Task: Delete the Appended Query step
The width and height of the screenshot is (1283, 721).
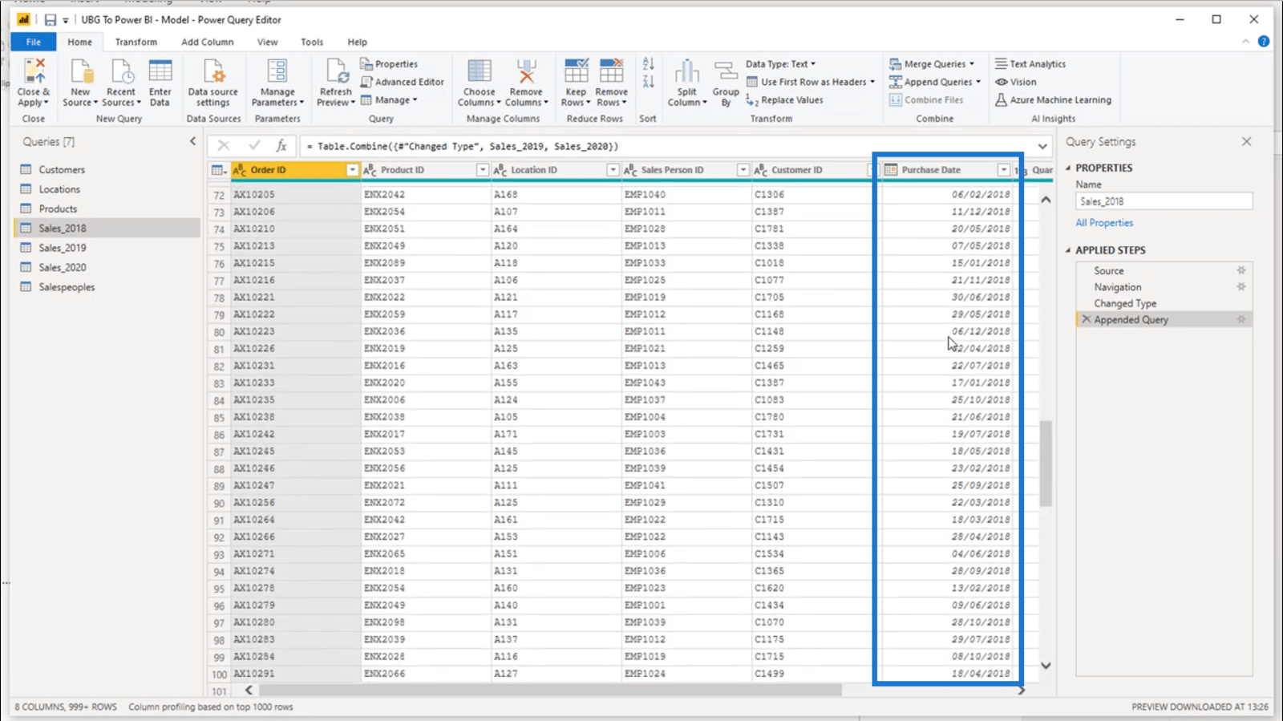Action: (x=1086, y=319)
